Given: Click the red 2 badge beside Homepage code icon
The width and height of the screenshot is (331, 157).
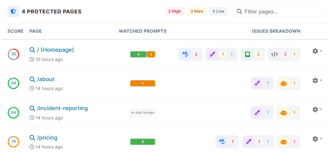Looking at the screenshot, I should coord(285,54).
